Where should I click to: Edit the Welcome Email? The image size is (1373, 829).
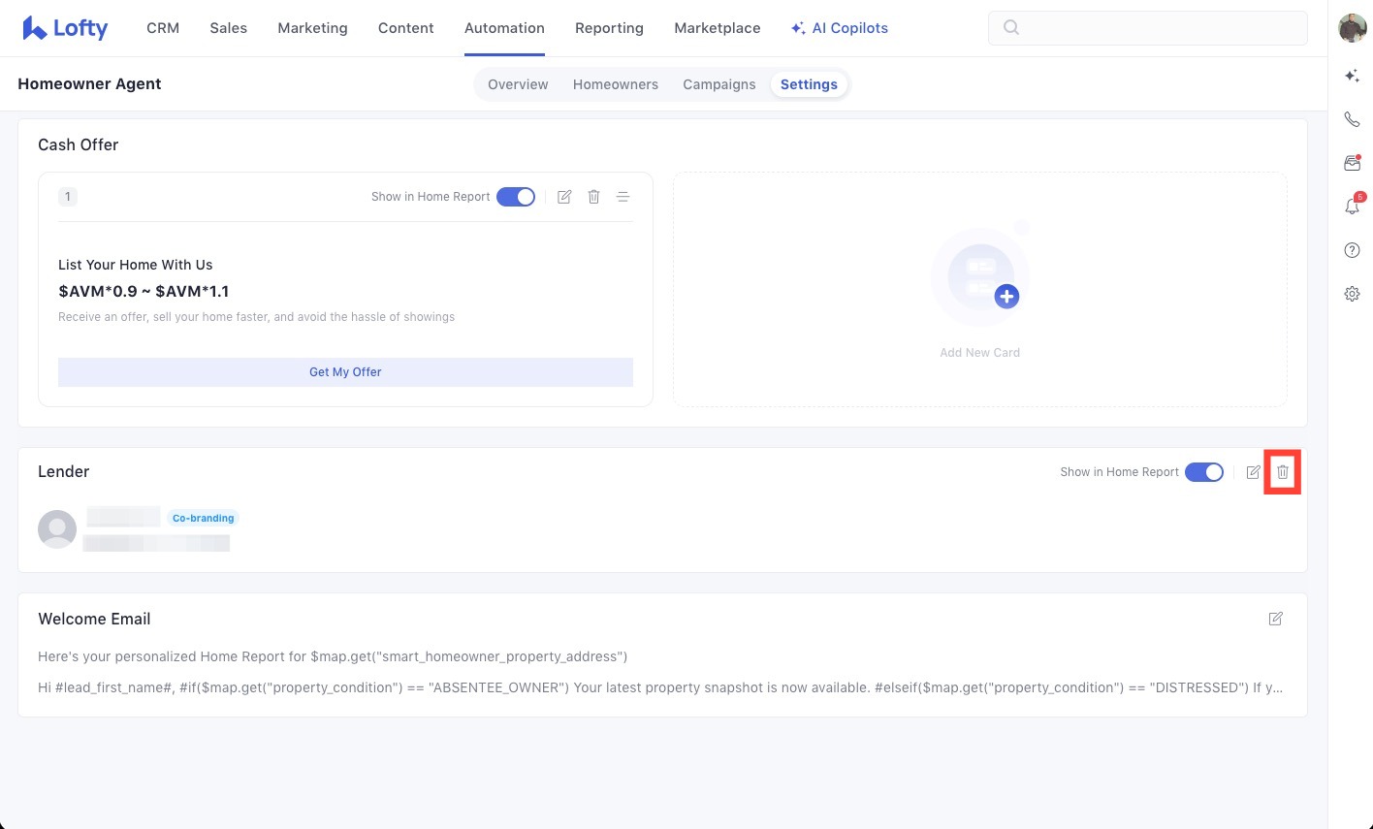click(1276, 619)
